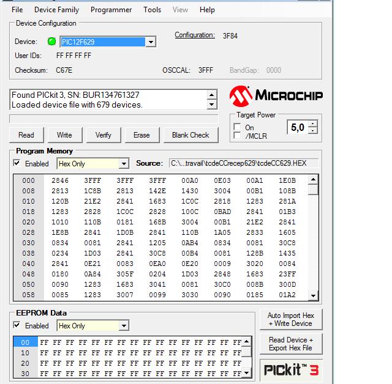Toggle the Target Power On checkbox
The width and height of the screenshot is (392, 384).
(237, 127)
